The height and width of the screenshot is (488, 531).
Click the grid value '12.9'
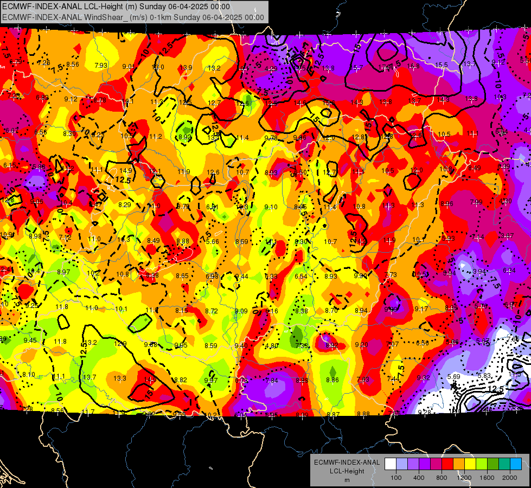(x=120, y=344)
